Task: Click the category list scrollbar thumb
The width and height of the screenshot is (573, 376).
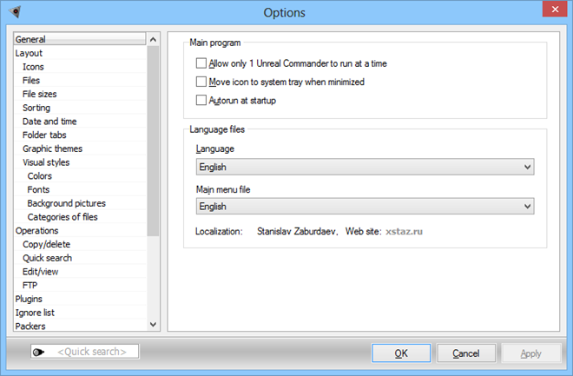Action: [x=153, y=141]
